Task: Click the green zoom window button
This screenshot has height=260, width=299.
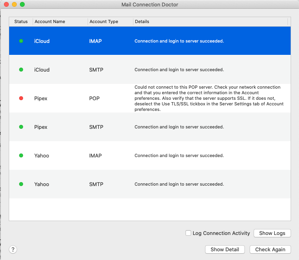Action: click(x=22, y=4)
